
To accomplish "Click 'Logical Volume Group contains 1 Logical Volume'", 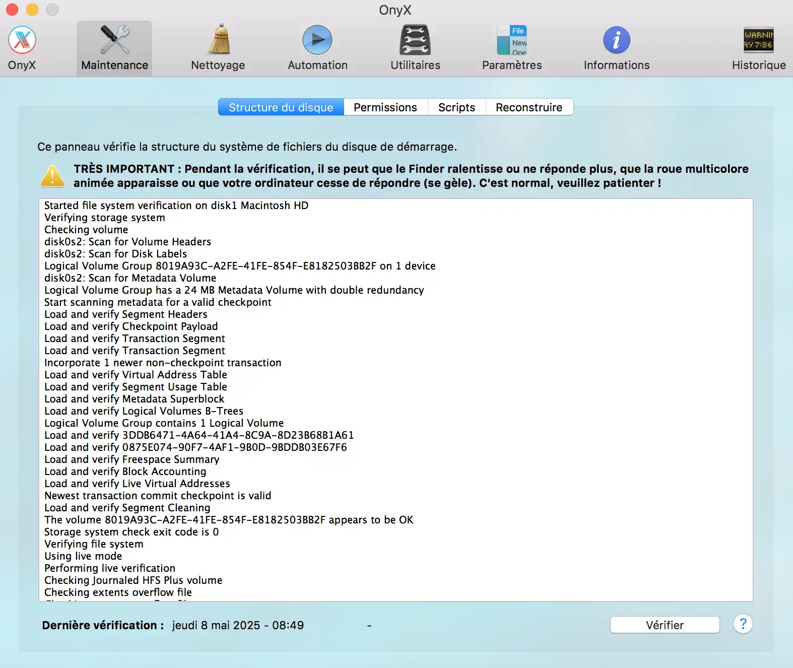I will click(x=164, y=423).
